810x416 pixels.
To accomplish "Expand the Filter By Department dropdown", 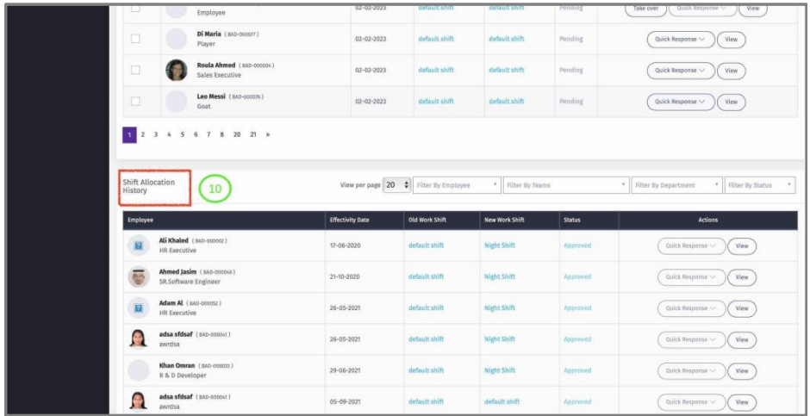I will [676, 185].
